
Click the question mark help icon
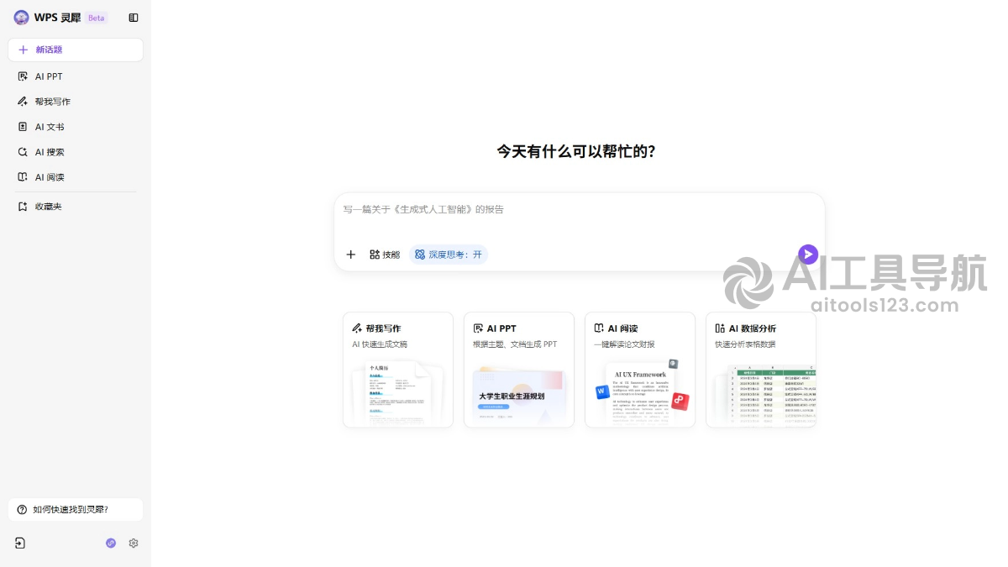click(22, 510)
